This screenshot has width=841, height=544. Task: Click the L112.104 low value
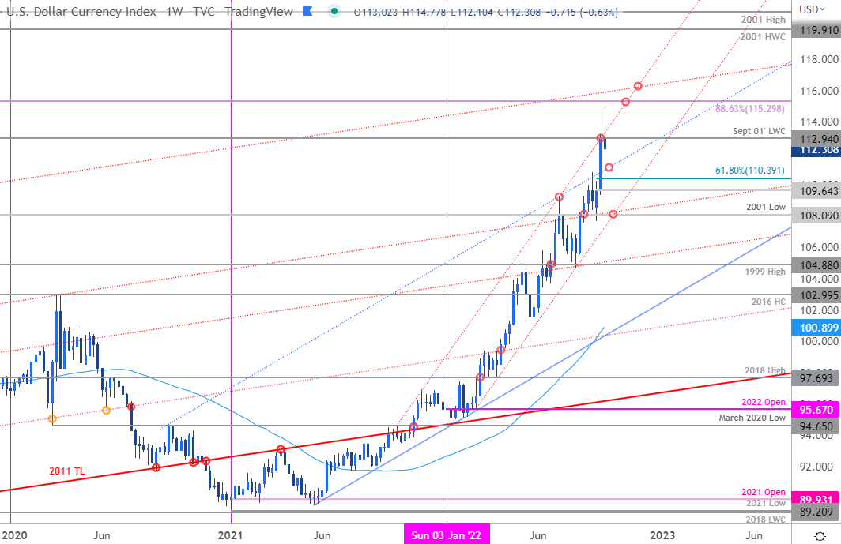pos(472,12)
